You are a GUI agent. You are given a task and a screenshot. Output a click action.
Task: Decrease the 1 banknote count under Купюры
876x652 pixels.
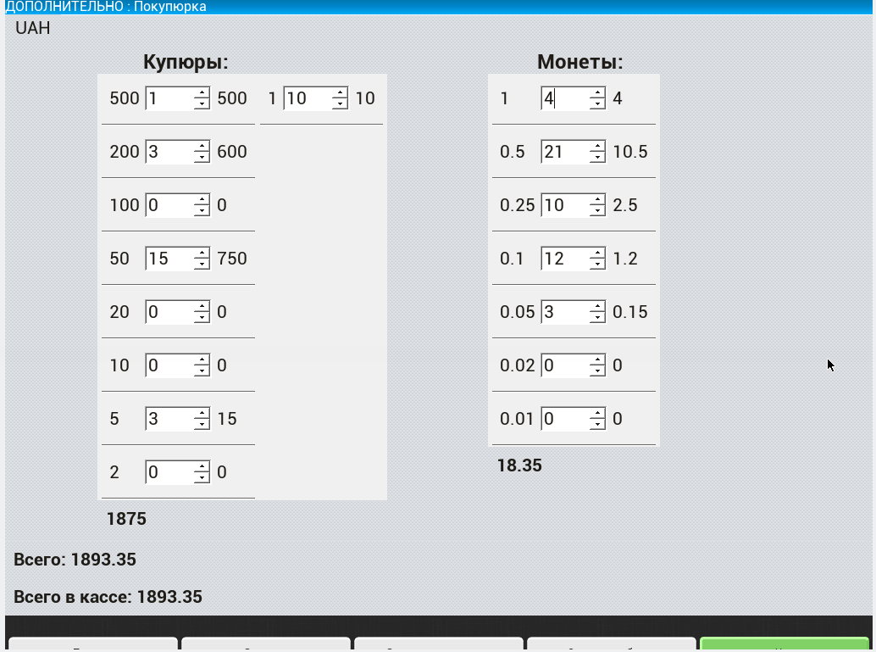click(340, 104)
